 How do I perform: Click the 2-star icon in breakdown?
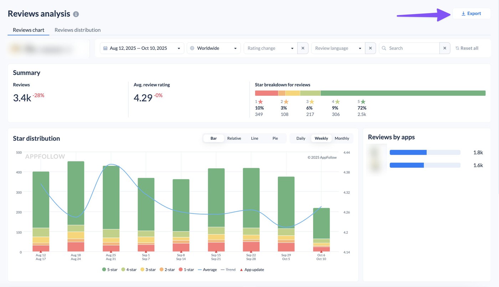(x=286, y=102)
